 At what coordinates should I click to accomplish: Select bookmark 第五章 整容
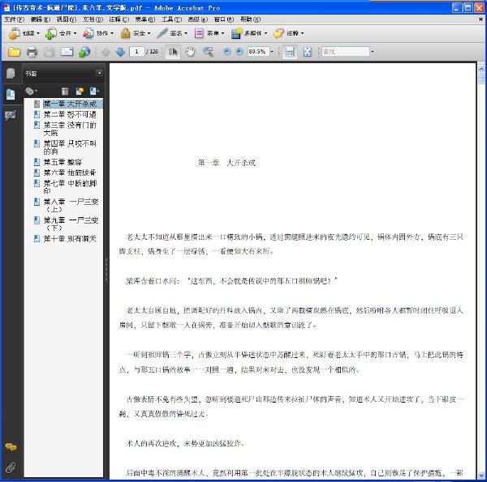click(62, 162)
